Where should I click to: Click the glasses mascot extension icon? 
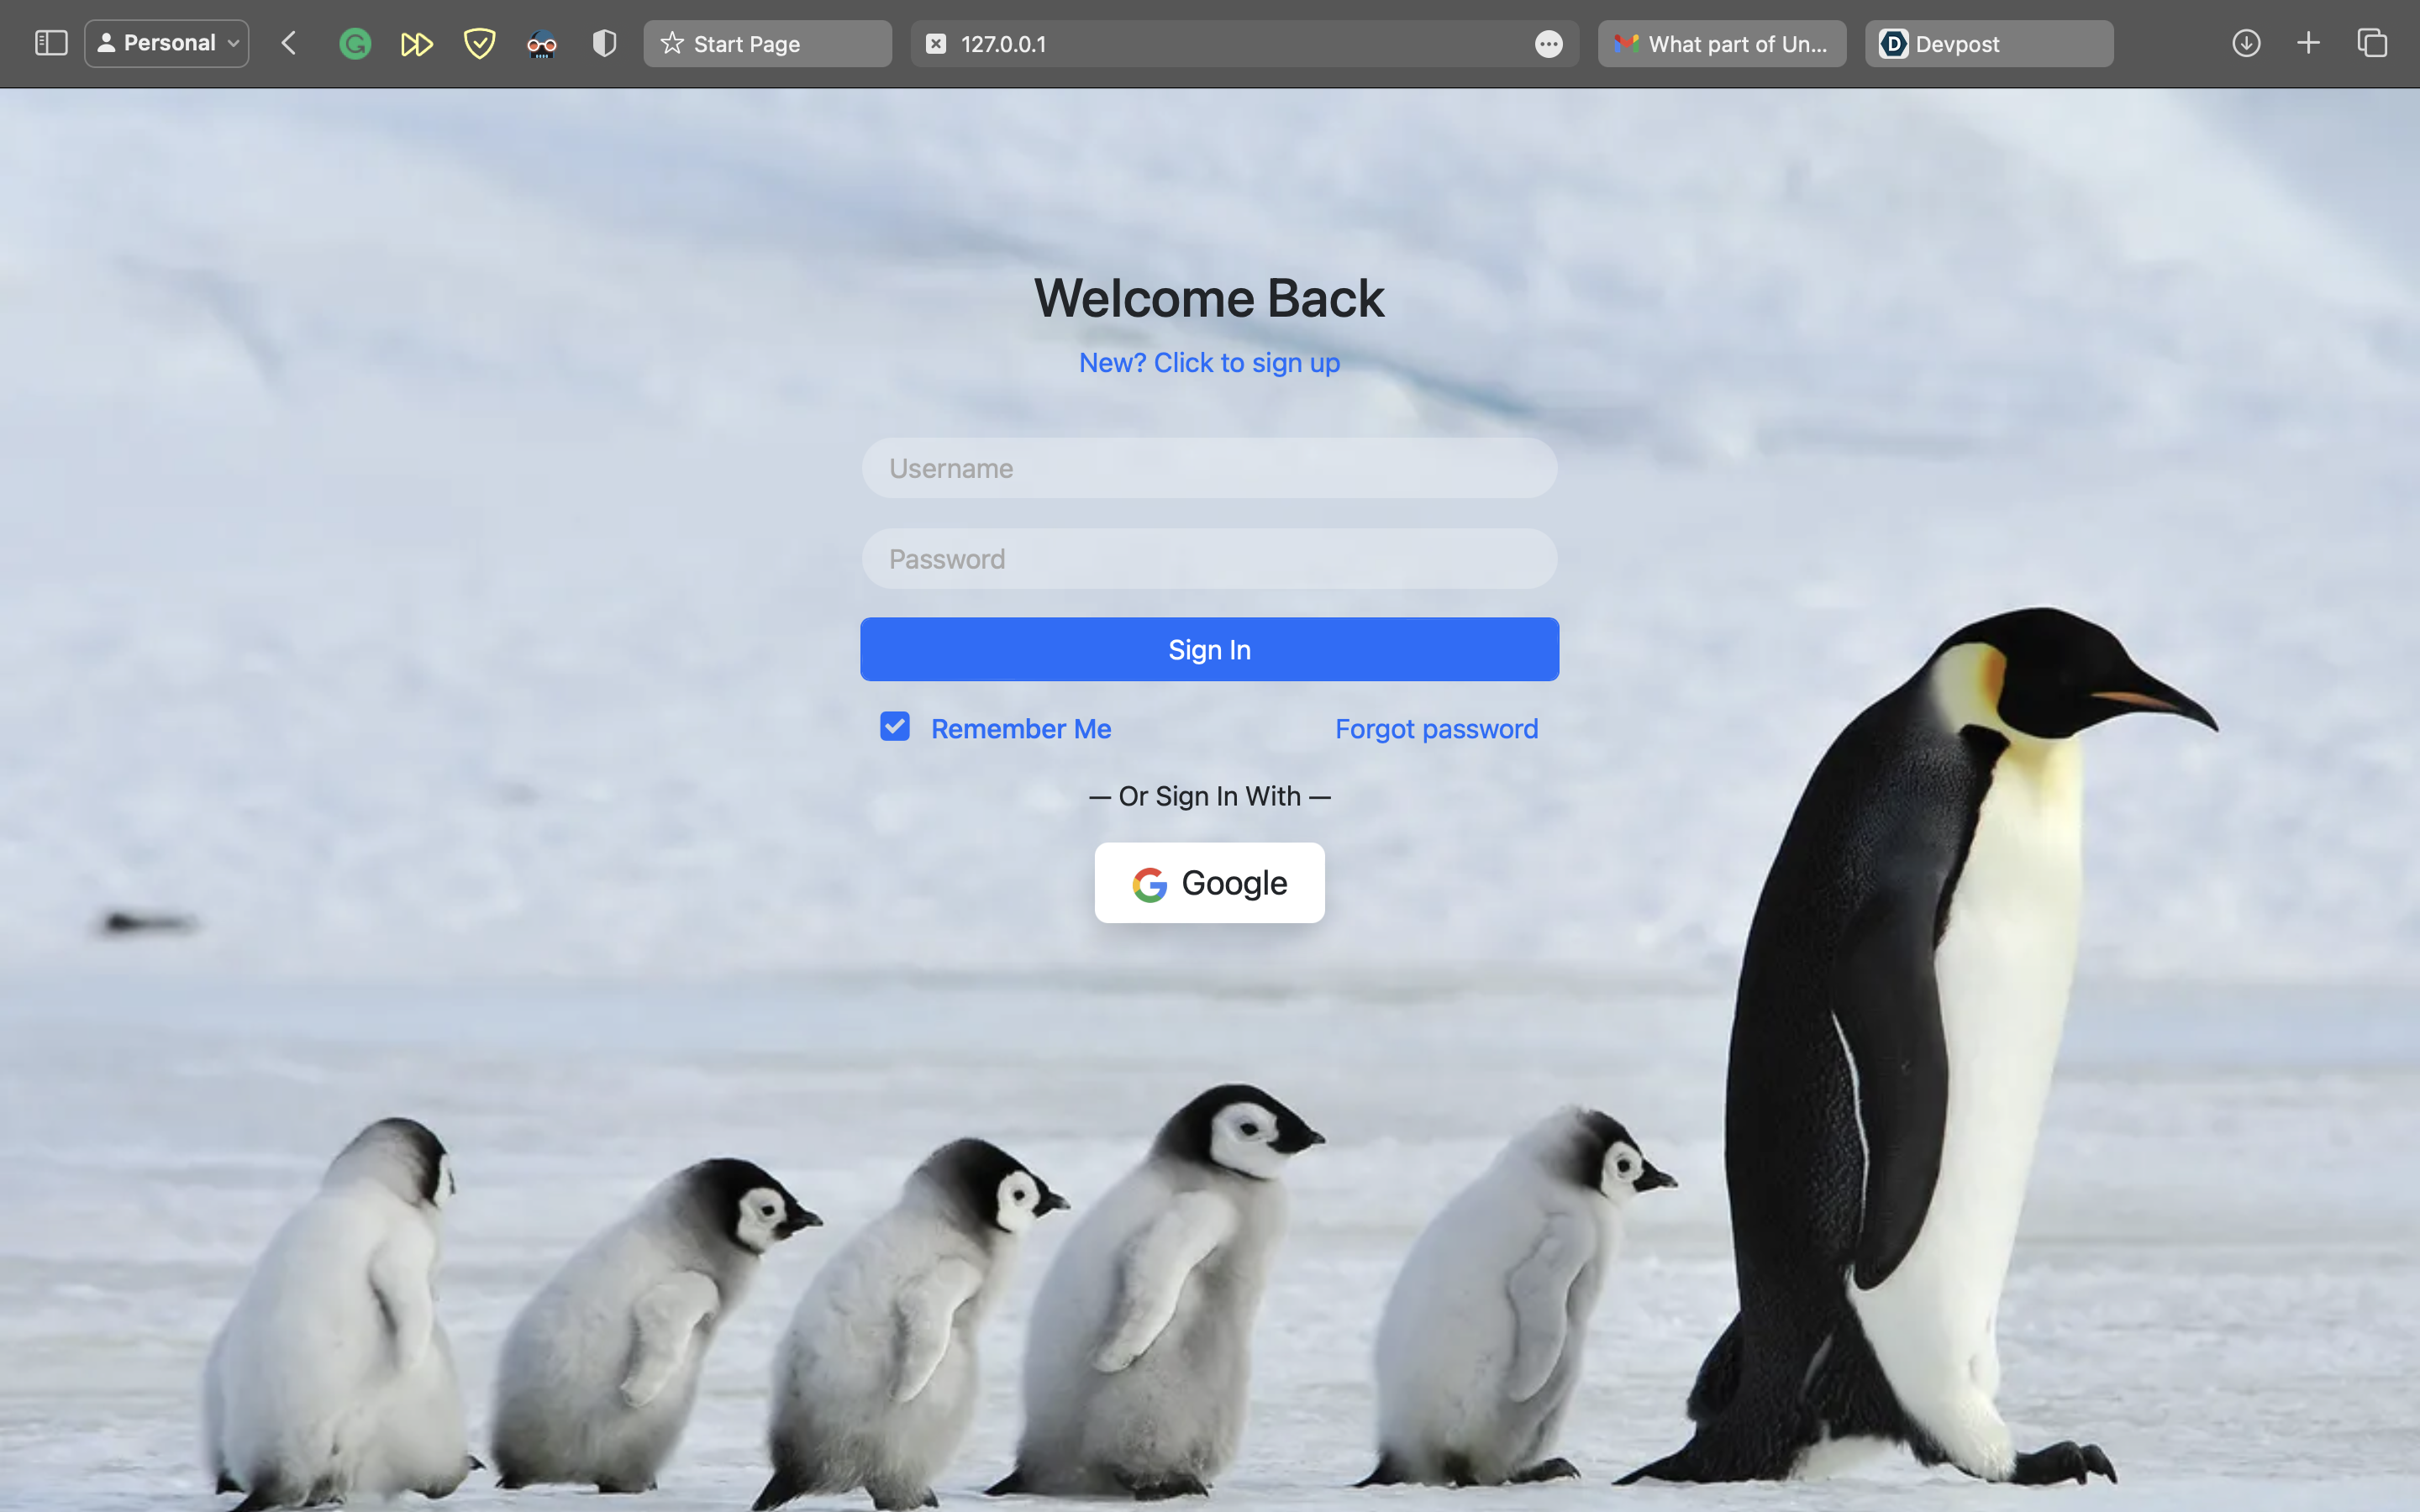click(x=542, y=44)
